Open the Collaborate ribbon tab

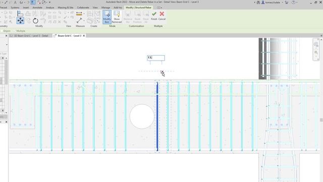pos(83,8)
